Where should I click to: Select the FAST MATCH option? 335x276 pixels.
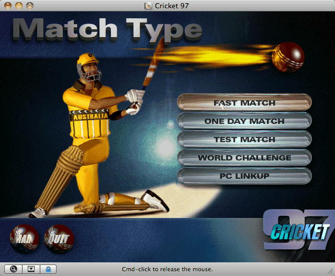pyautogui.click(x=244, y=102)
